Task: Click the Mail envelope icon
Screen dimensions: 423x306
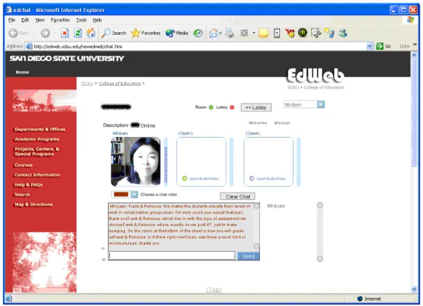Action: pyautogui.click(x=214, y=33)
